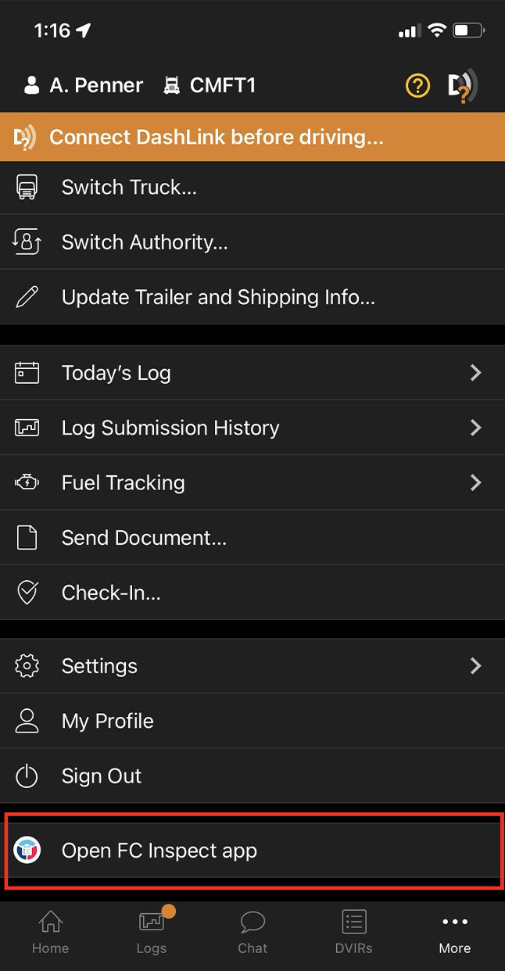The width and height of the screenshot is (505, 971).
Task: Expand the Settings section
Action: [476, 665]
